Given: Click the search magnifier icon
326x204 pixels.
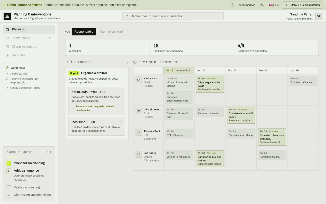Looking at the screenshot, I should (127, 16).
